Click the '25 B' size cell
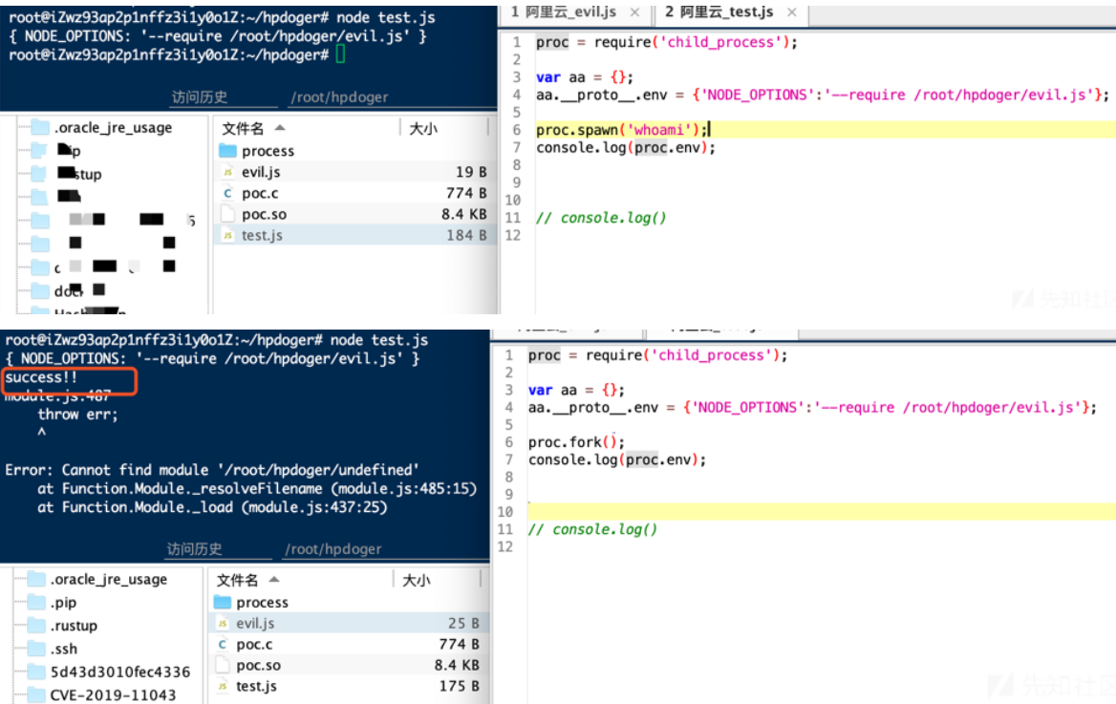1116x704 pixels. [x=464, y=624]
